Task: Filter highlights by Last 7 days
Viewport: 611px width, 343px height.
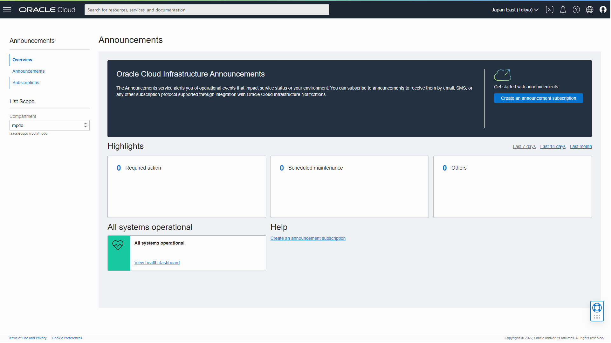Action: pyautogui.click(x=525, y=147)
